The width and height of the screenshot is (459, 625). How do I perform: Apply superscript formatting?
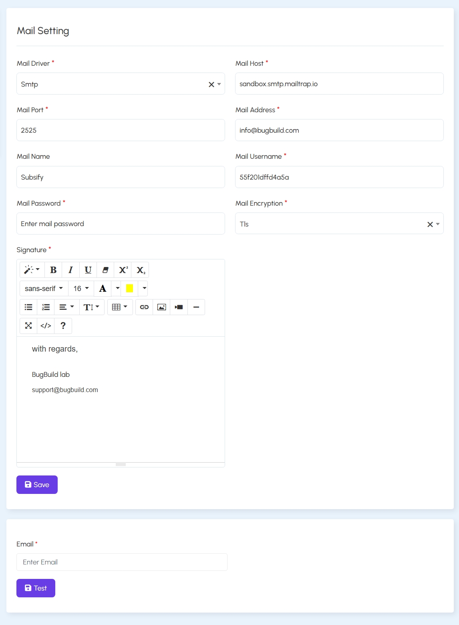click(123, 270)
